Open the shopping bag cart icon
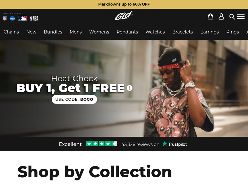The height and width of the screenshot is (186, 248). click(x=210, y=16)
